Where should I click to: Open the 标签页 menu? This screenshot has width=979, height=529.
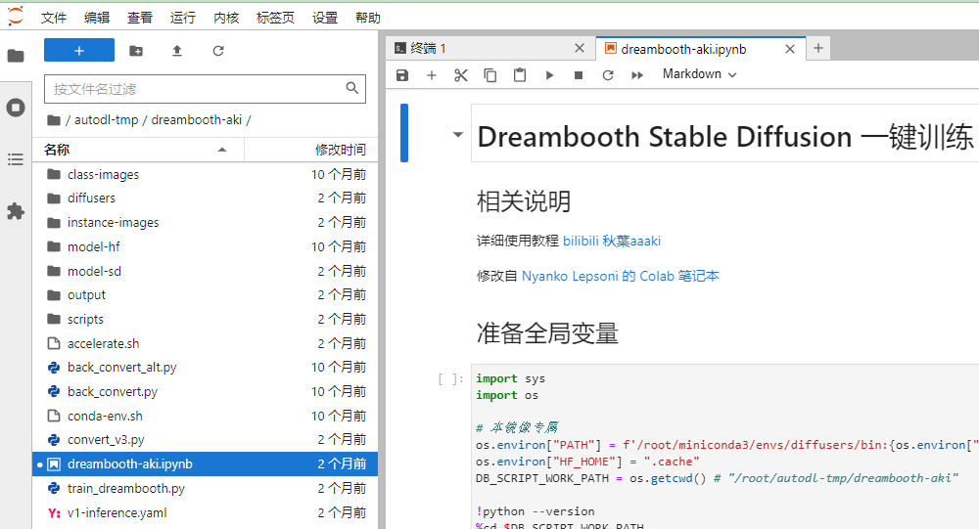coord(275,18)
